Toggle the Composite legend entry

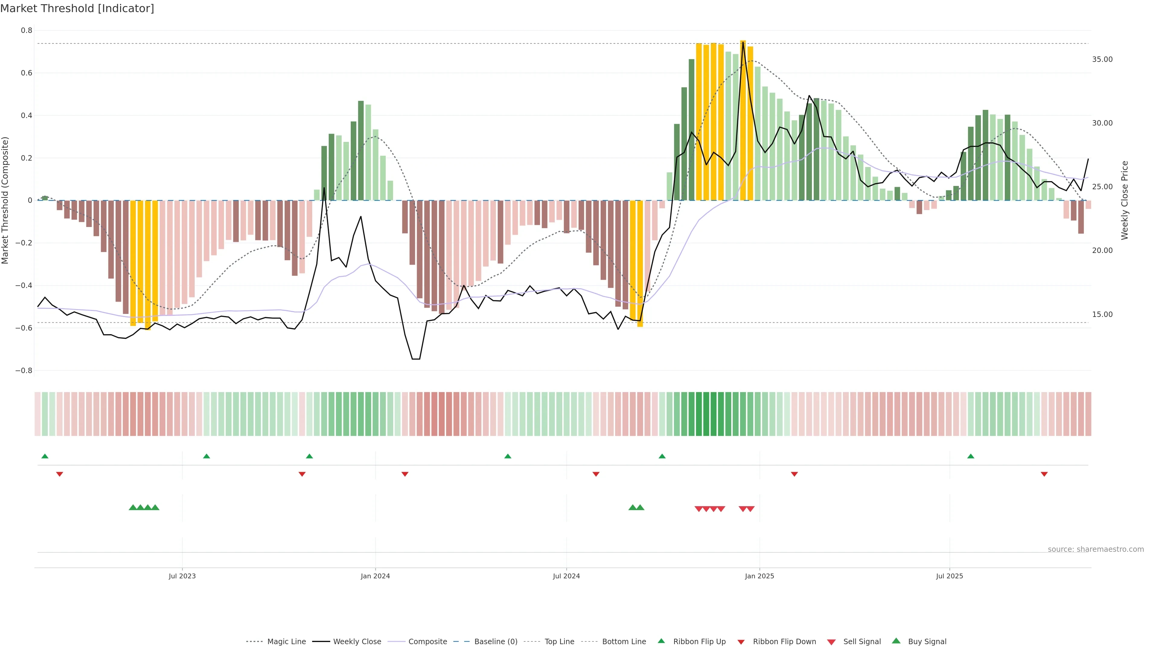pyautogui.click(x=427, y=642)
